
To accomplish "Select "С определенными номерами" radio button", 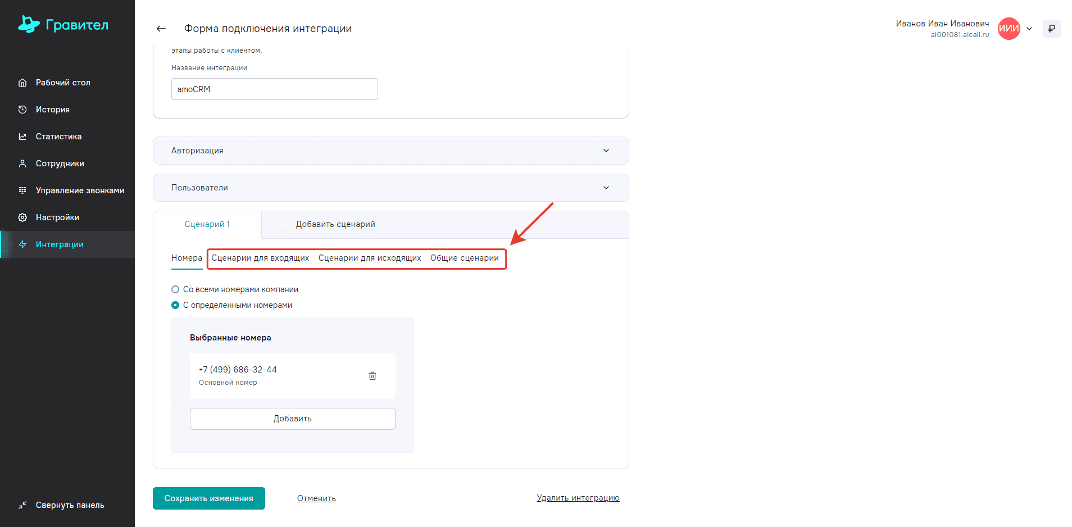I will point(175,305).
